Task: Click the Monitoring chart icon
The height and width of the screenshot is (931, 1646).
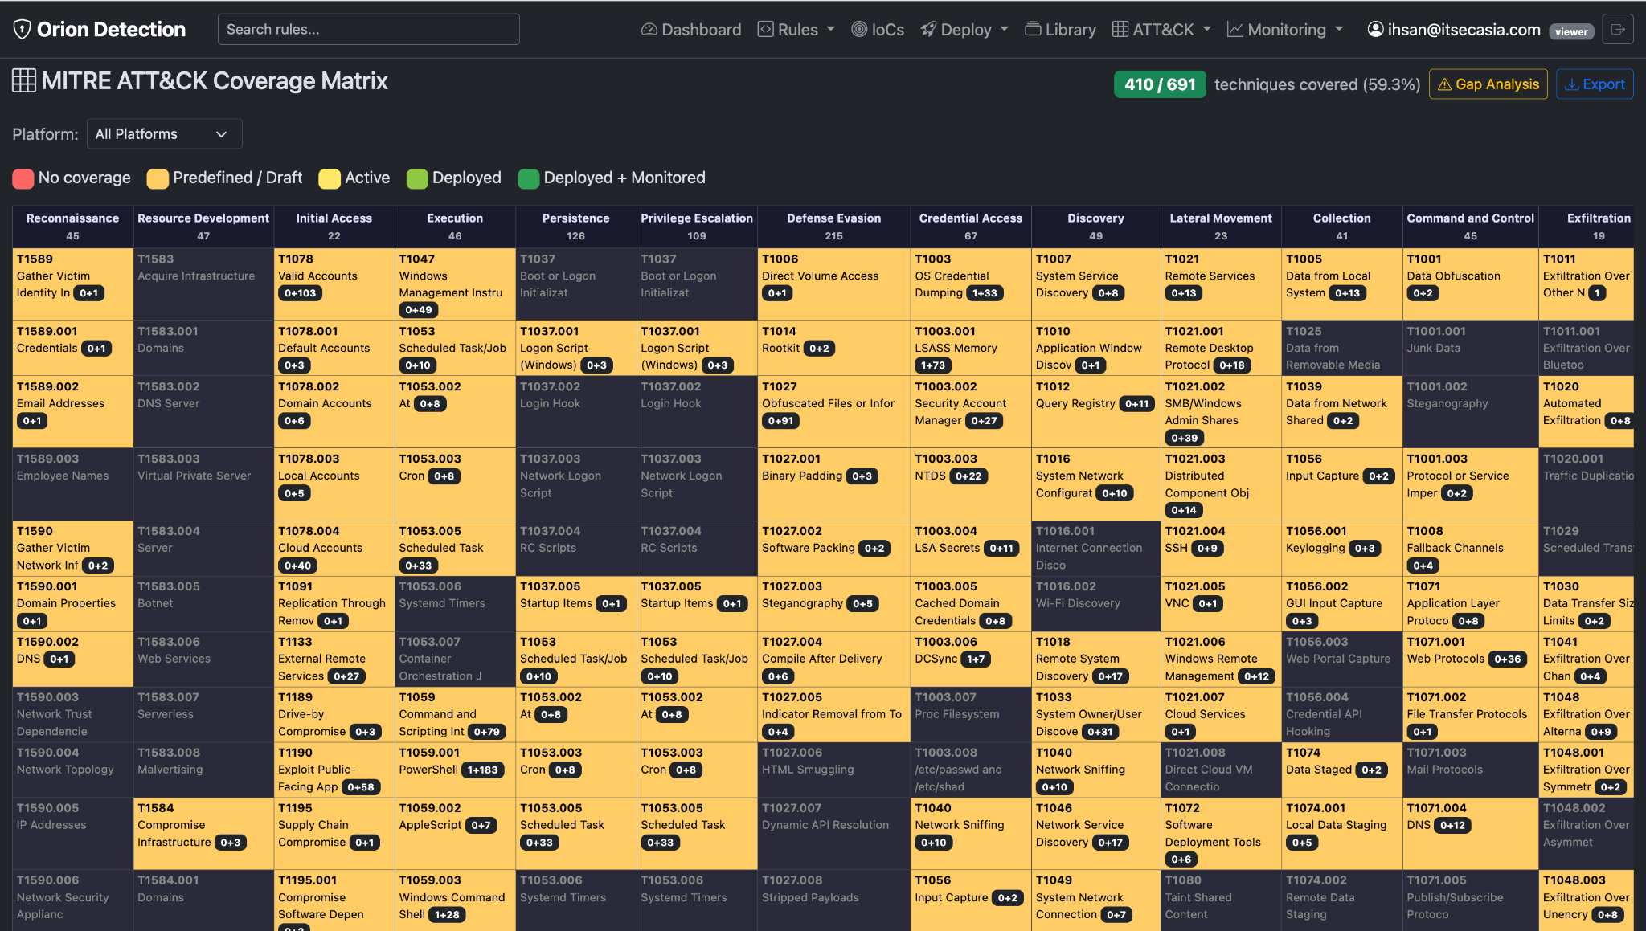Action: tap(1234, 30)
